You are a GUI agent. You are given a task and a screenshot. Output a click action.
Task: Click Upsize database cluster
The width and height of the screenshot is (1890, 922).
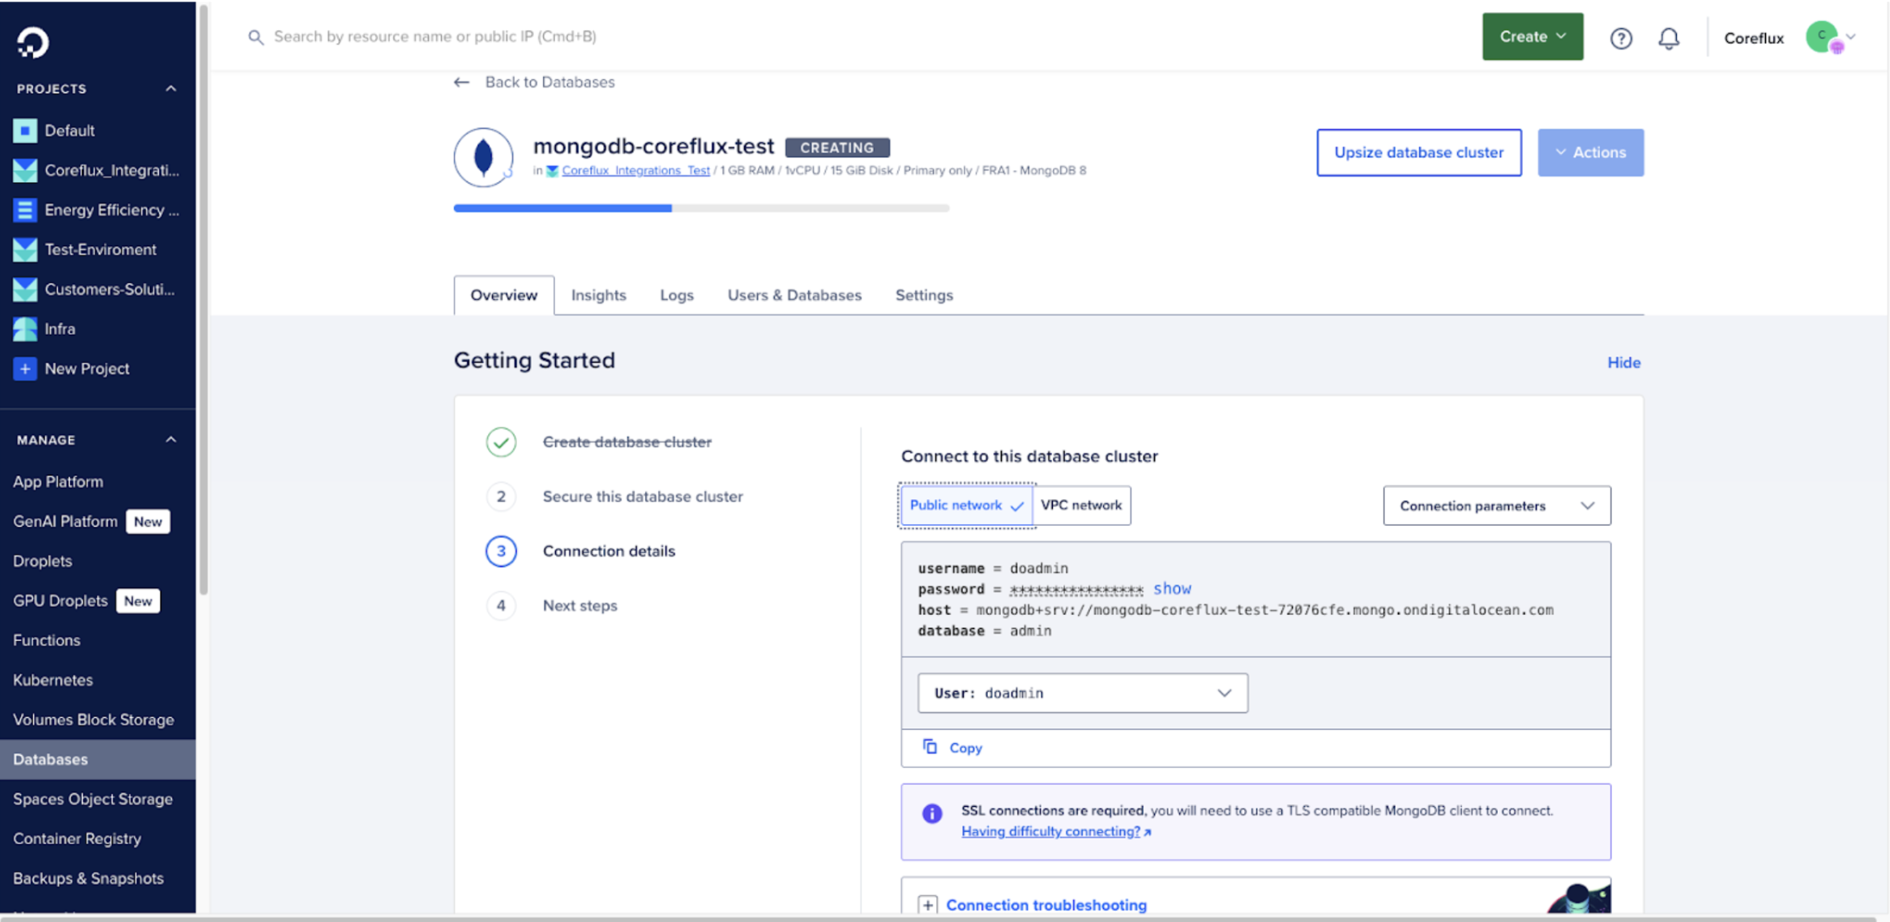pyautogui.click(x=1419, y=152)
